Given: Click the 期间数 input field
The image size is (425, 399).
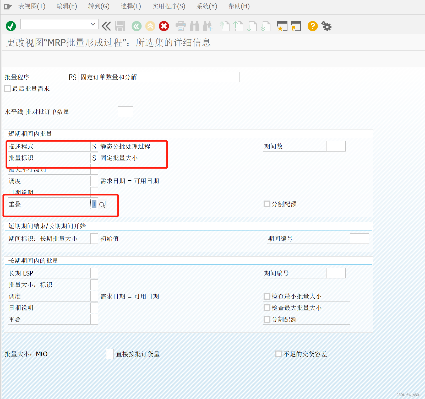Looking at the screenshot, I should (x=336, y=146).
